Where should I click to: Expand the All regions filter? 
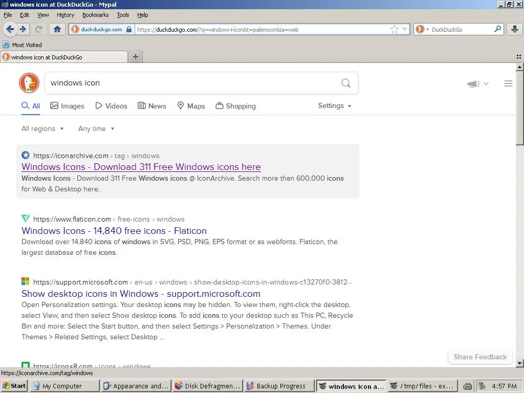[42, 128]
